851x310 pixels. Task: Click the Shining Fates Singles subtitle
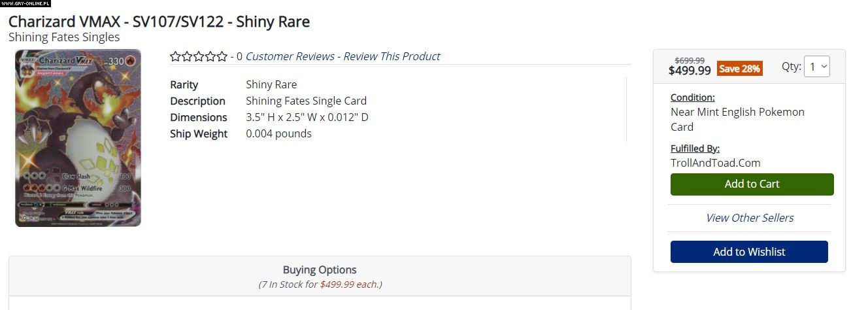pos(64,37)
